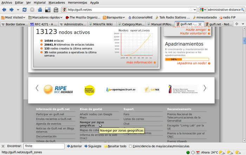Switch to the MikroTik Wiki tab
Image resolution: width=246 pixels, height=155 pixels.
click(102, 24)
